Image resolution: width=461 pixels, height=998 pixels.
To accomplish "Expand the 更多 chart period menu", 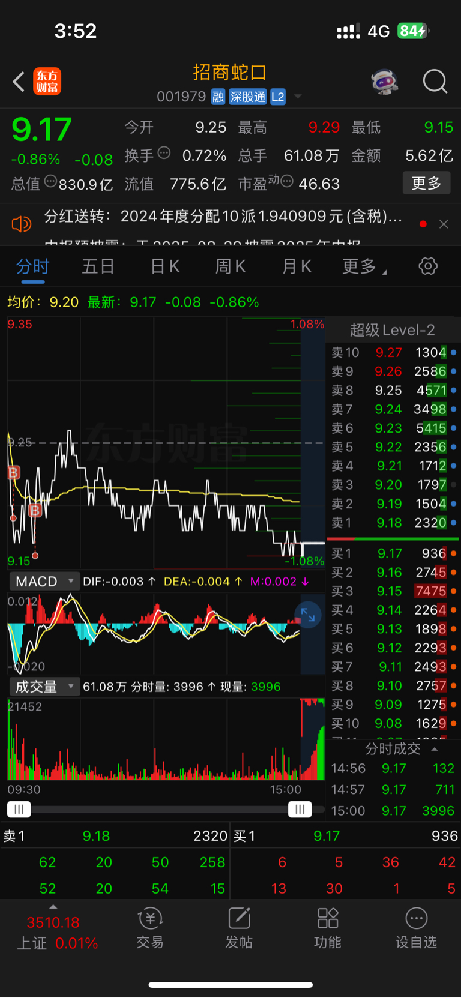I will click(x=364, y=266).
